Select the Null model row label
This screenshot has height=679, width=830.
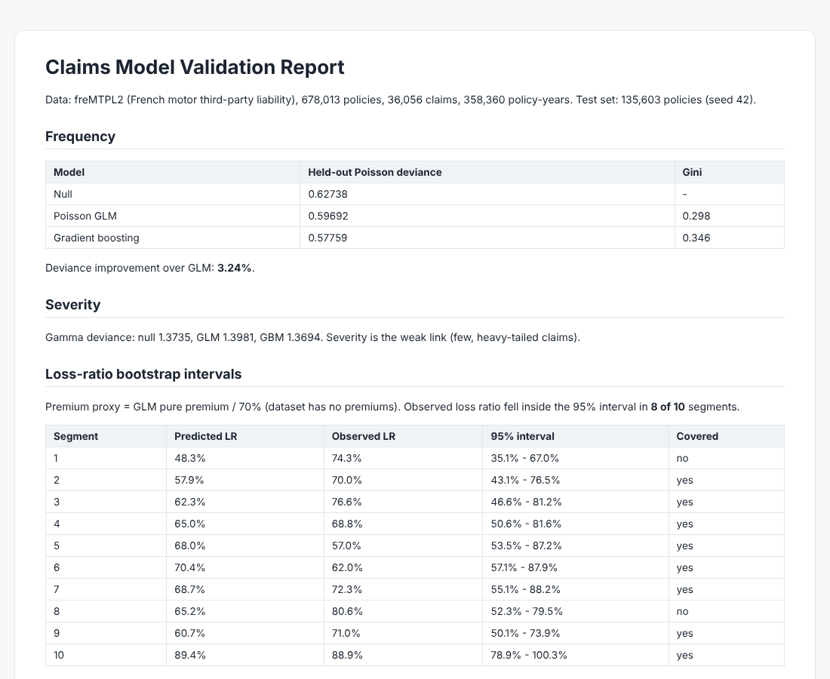point(63,194)
